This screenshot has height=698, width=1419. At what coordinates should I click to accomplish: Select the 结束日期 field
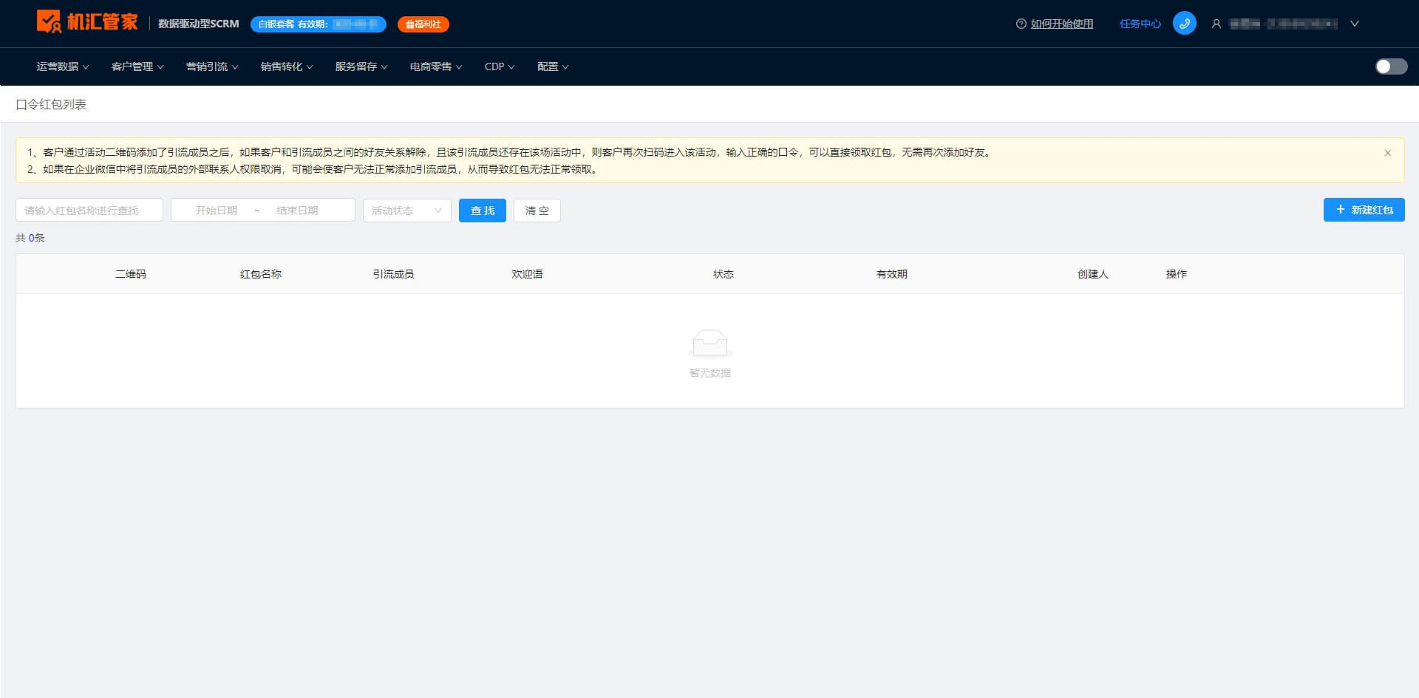click(x=297, y=211)
